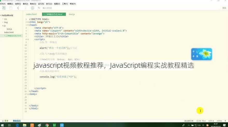Open the 查找(I) menu

[25, 4]
